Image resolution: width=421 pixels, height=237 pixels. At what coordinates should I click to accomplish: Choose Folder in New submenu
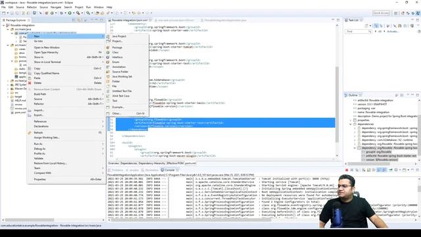click(116, 82)
